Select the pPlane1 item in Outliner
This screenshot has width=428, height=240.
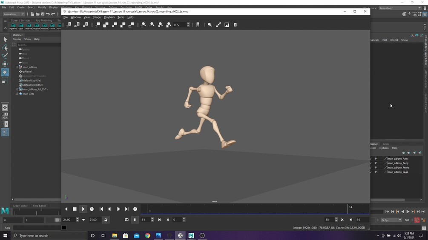click(28, 71)
